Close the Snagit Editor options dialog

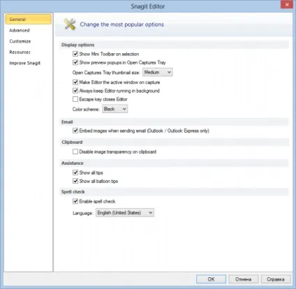(287, 5)
